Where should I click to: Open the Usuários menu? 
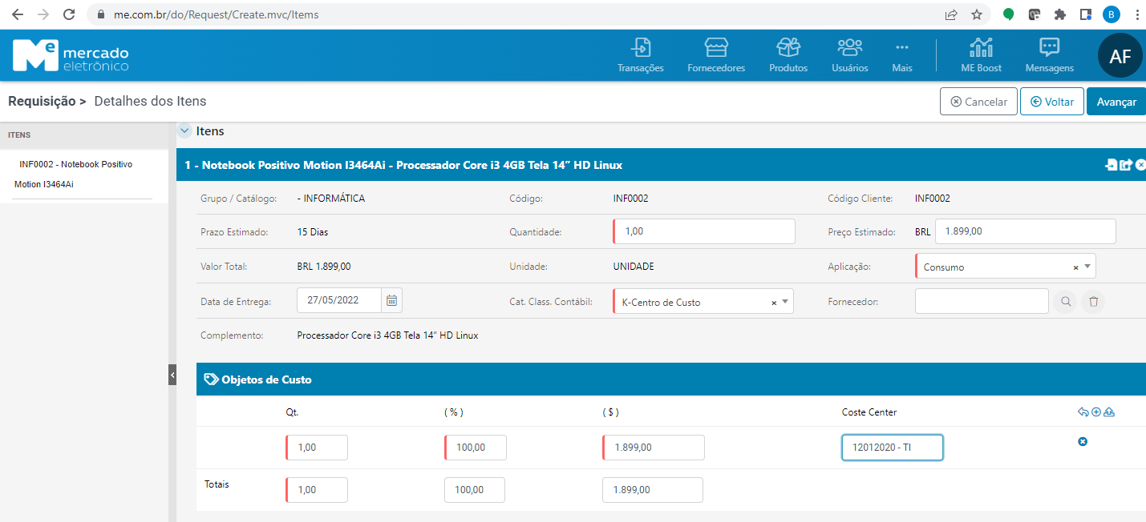850,55
